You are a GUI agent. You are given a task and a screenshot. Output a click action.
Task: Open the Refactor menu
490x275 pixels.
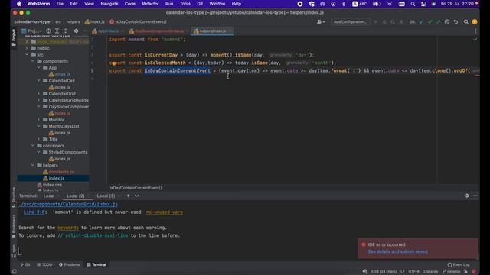(x=150, y=4)
